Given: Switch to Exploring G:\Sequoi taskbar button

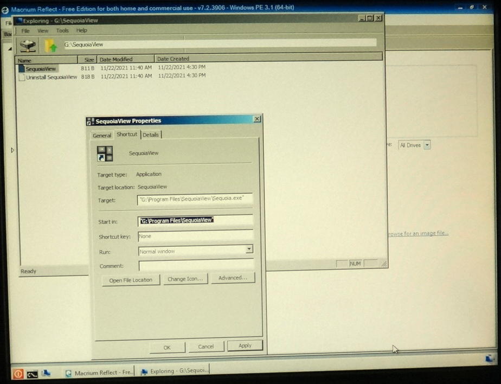Looking at the screenshot, I should coord(175,371).
